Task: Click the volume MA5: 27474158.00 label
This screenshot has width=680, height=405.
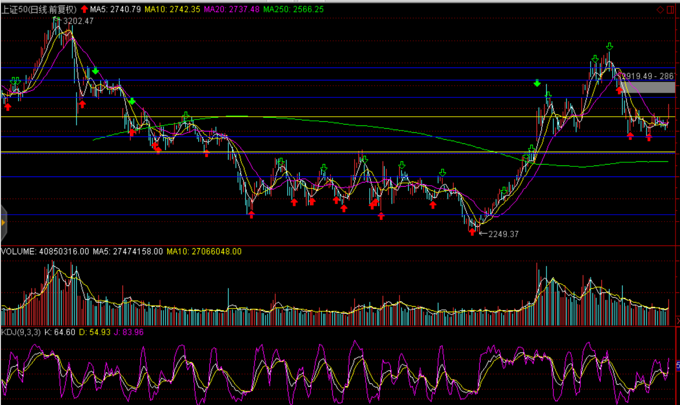Action: [x=127, y=251]
